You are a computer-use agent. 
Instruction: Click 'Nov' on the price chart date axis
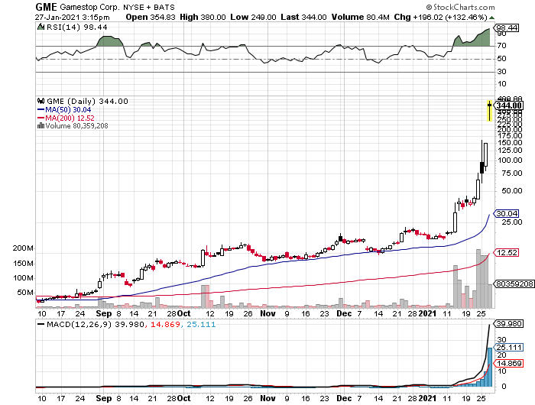pos(267,313)
